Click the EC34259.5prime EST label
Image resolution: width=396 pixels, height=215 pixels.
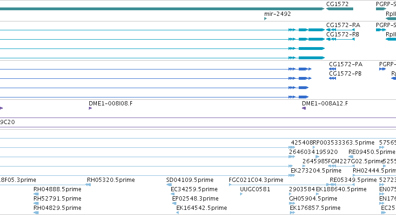(194, 189)
